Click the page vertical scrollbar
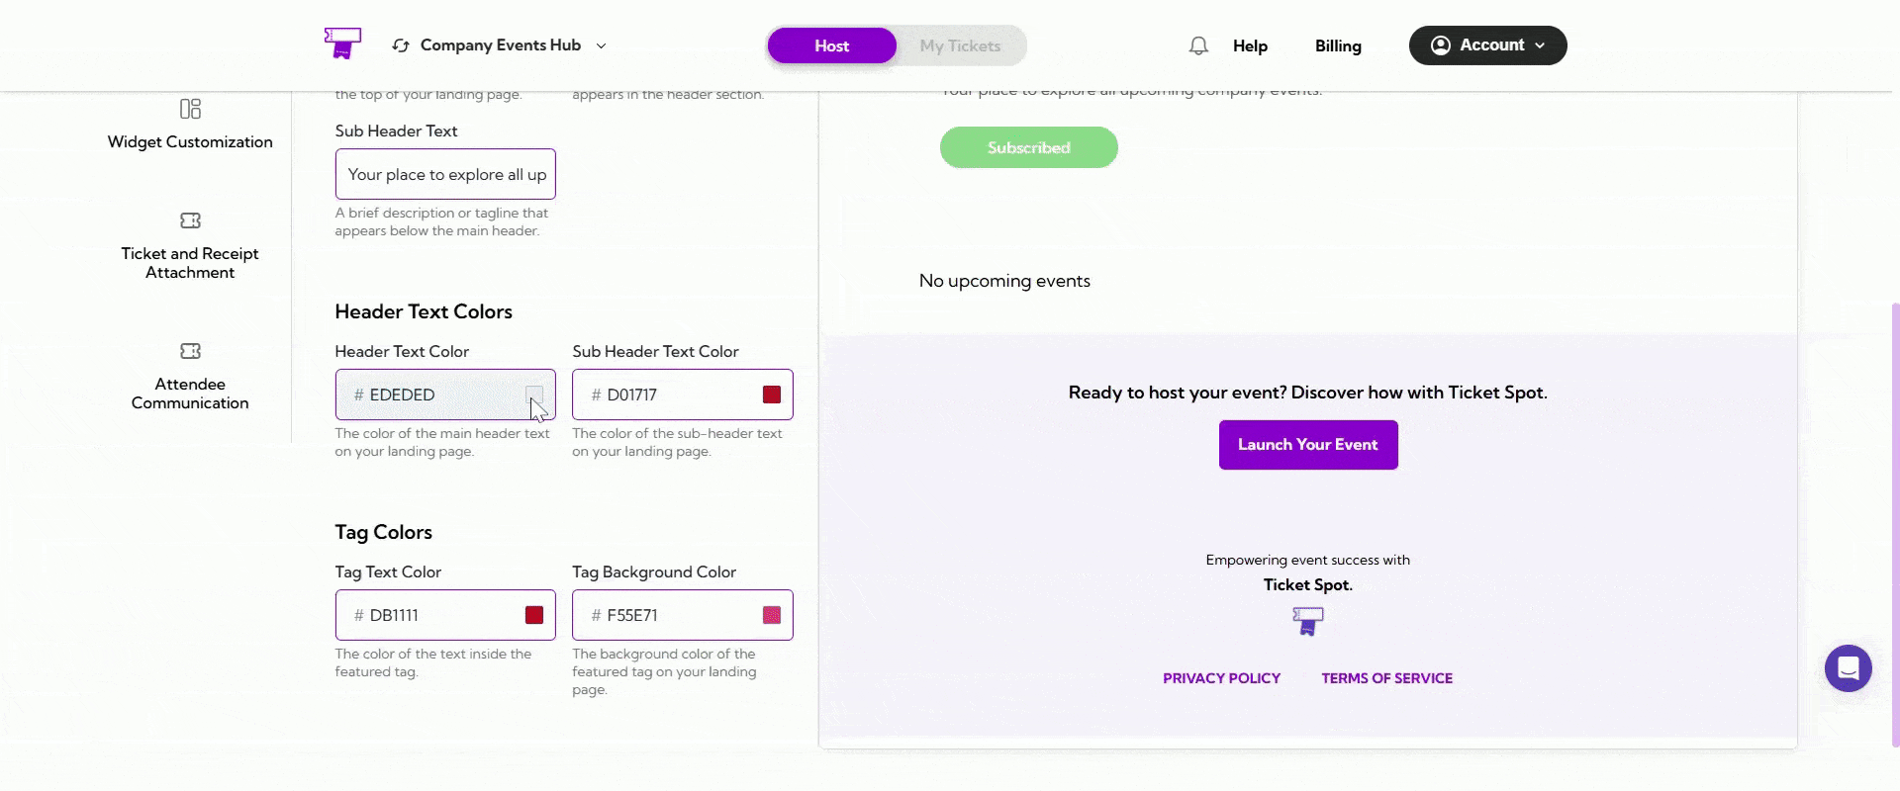This screenshot has width=1900, height=791. click(x=1894, y=524)
